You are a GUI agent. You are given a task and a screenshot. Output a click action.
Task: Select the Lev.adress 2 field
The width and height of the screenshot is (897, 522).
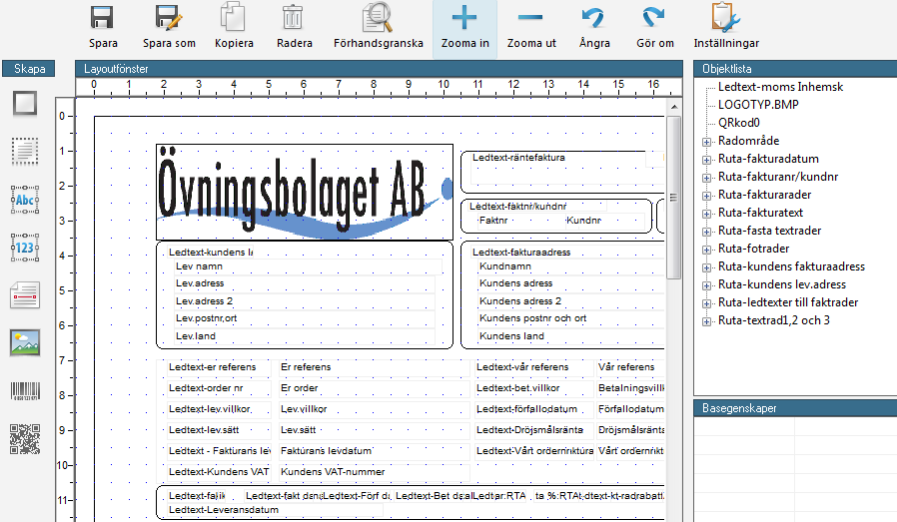pos(305,301)
